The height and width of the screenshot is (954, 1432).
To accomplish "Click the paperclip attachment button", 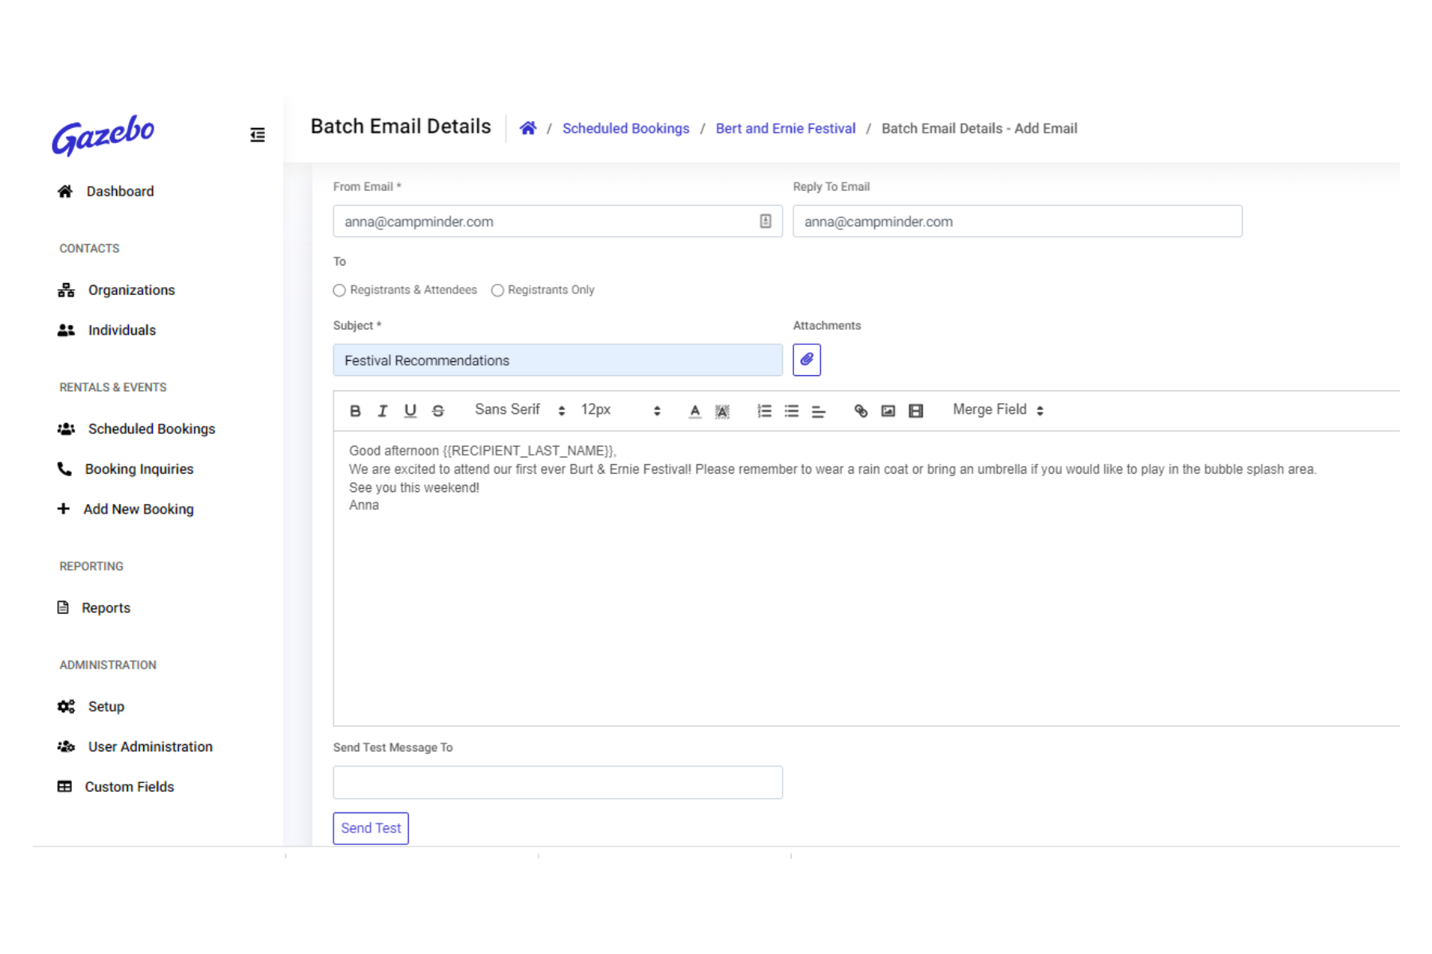I will click(806, 360).
